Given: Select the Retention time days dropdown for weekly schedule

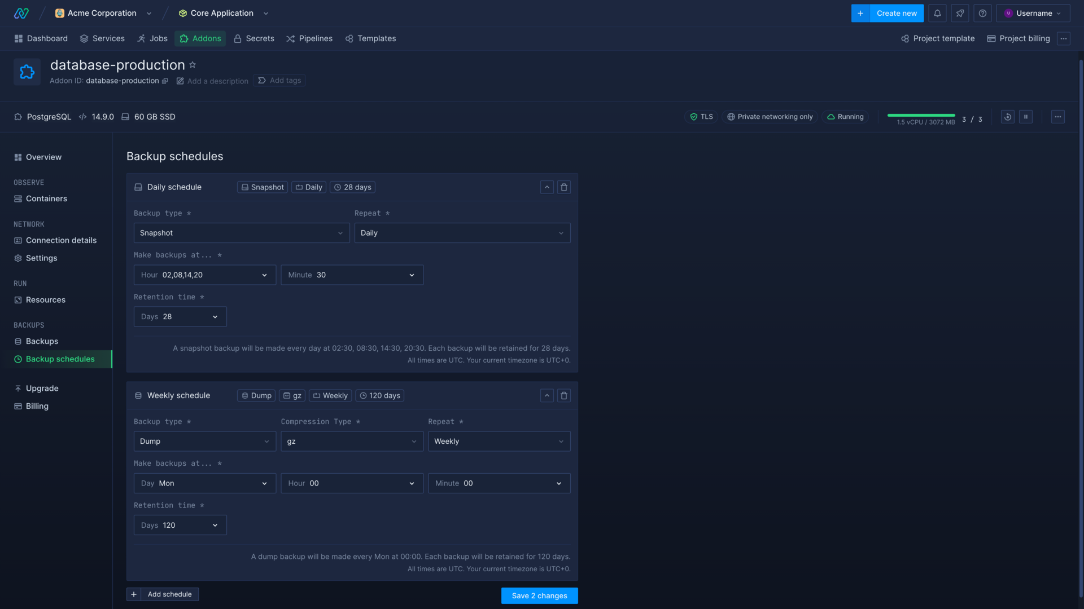Looking at the screenshot, I should coord(180,525).
